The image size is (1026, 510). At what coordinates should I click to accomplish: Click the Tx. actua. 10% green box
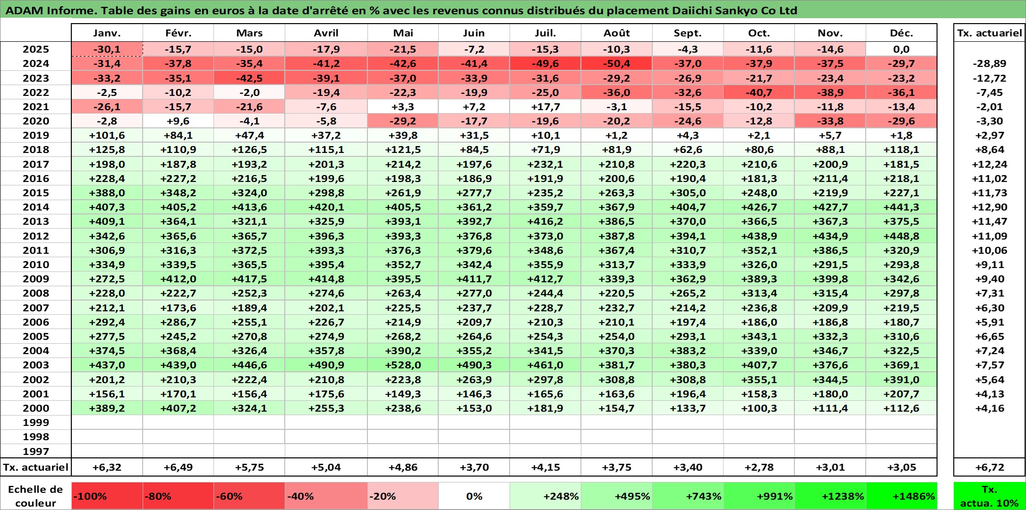(x=990, y=496)
